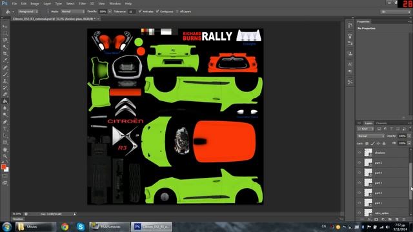Image resolution: width=413 pixels, height=232 pixels.
Task: Toggle Quick Mask mode in toolbox
Action: 5,176
